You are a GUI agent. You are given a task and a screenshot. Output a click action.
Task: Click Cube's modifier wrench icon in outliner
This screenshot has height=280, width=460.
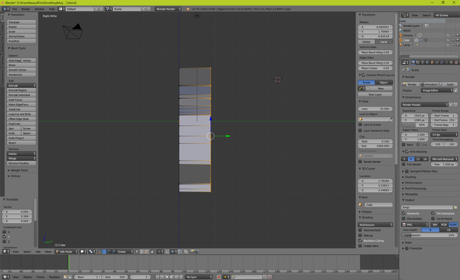[421, 40]
